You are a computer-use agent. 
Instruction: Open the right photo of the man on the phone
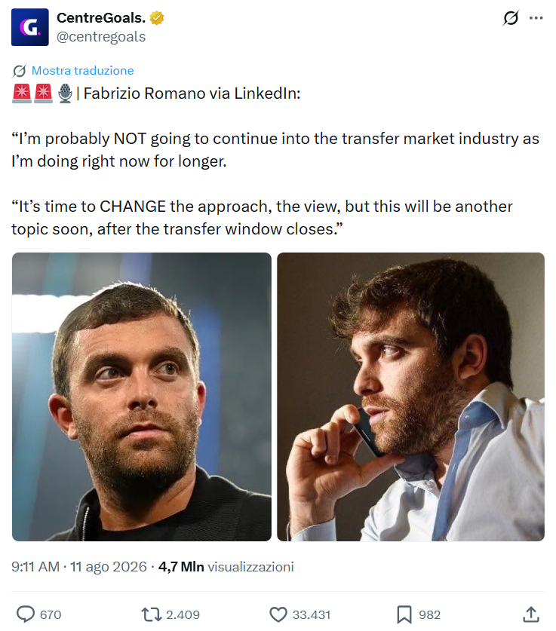(x=410, y=397)
